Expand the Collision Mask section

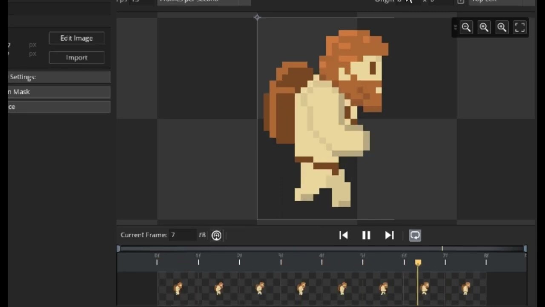[55, 92]
